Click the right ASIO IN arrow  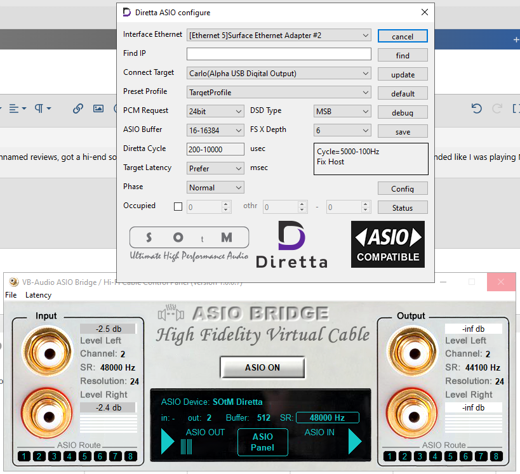(x=355, y=441)
